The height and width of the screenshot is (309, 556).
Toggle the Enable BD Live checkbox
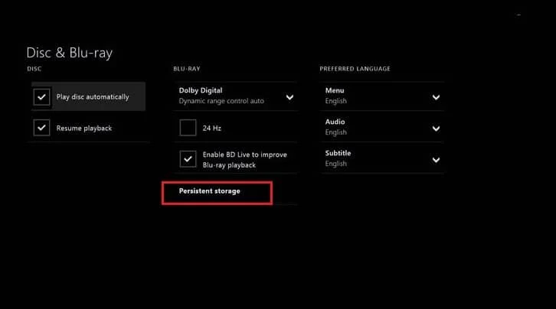coord(188,159)
